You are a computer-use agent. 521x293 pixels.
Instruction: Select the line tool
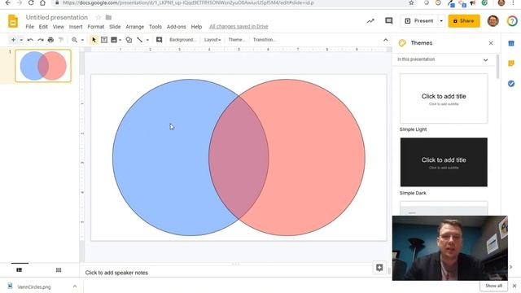[x=139, y=40]
